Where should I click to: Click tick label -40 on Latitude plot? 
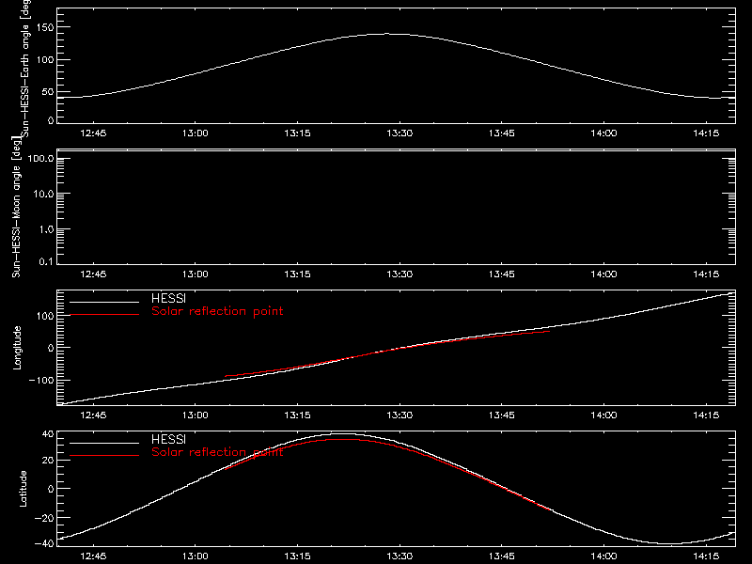coord(44,544)
